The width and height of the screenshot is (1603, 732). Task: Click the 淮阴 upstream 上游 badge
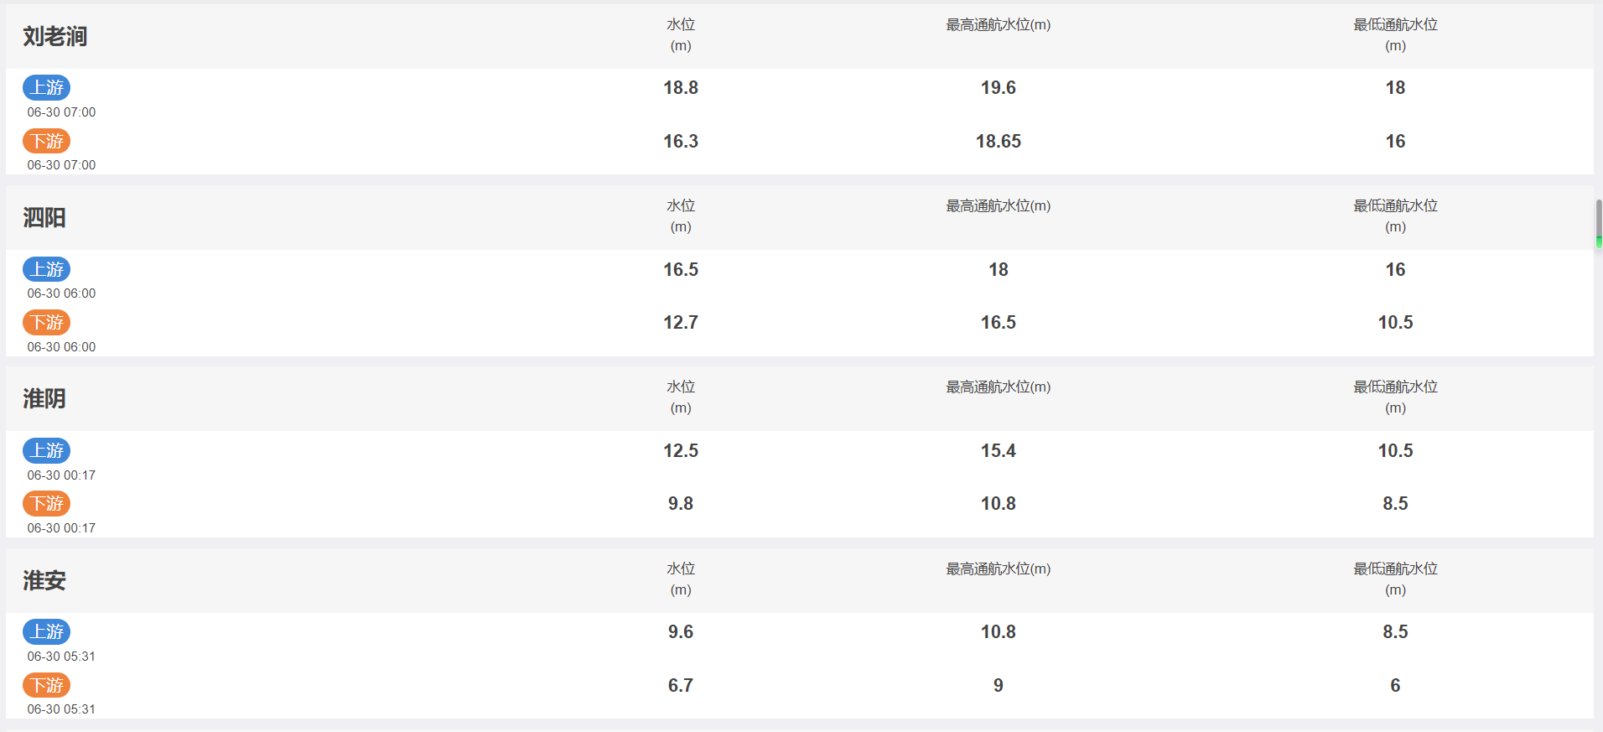[47, 450]
